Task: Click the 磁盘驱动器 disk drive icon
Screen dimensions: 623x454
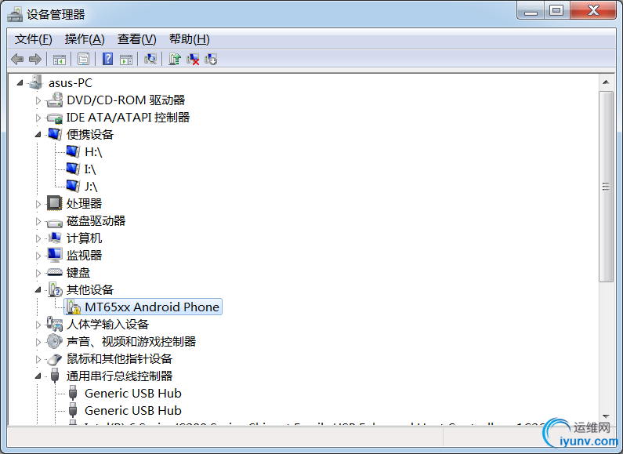Action: [54, 222]
